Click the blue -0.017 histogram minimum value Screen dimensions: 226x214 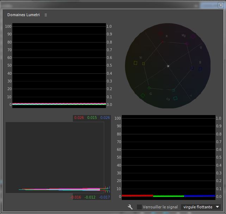(x=105, y=197)
